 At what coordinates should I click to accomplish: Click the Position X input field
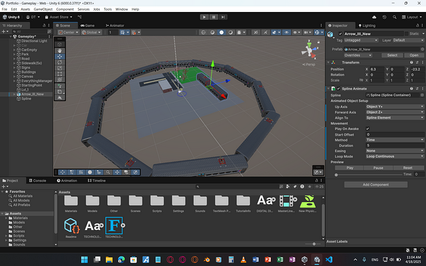tap(377, 69)
